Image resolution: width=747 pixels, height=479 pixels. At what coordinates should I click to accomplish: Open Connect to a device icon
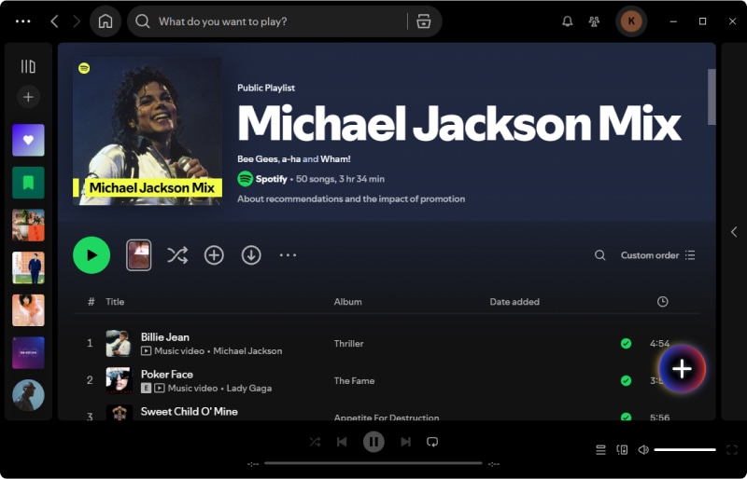(x=622, y=449)
